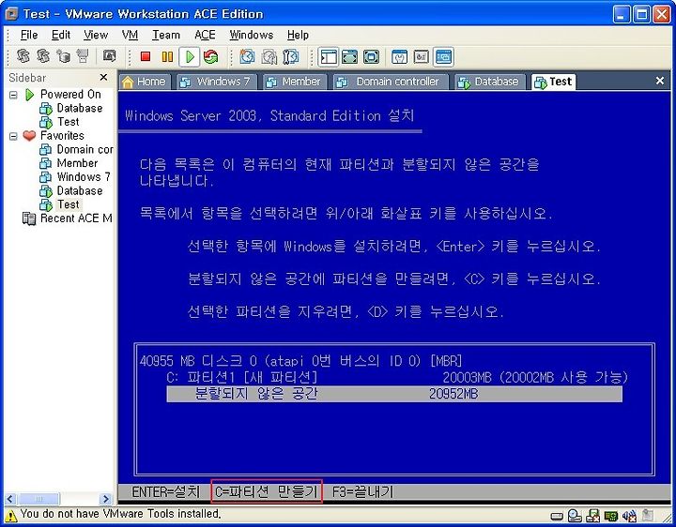Image resolution: width=676 pixels, height=527 pixels.
Task: Click the network adapter status icon
Action: 610,516
